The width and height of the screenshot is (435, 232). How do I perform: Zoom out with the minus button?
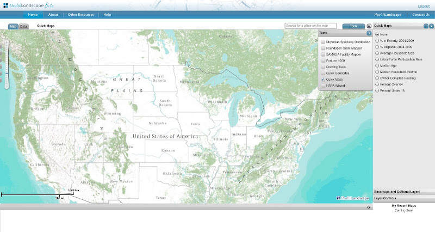7,87
